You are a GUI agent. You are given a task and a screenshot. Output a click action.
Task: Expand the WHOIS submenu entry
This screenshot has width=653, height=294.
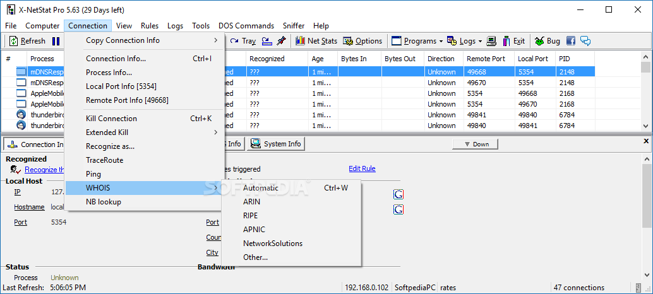point(145,188)
